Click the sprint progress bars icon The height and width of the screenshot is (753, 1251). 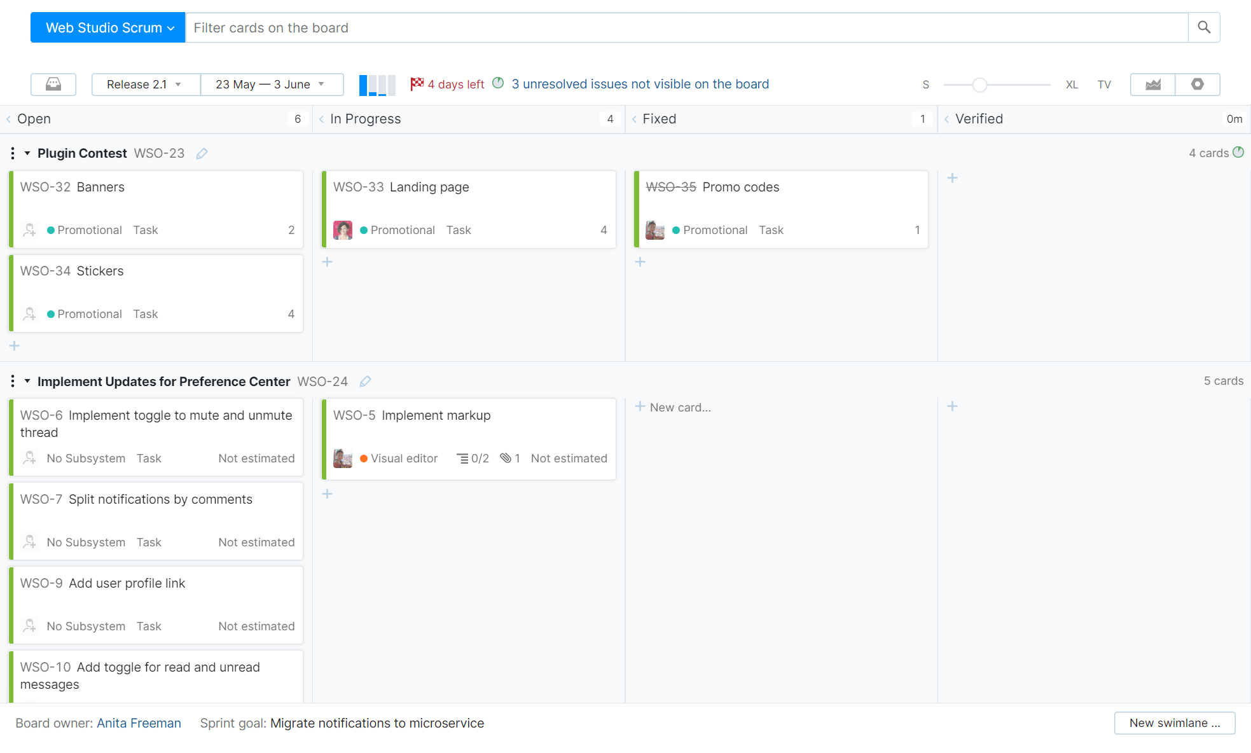coord(377,85)
